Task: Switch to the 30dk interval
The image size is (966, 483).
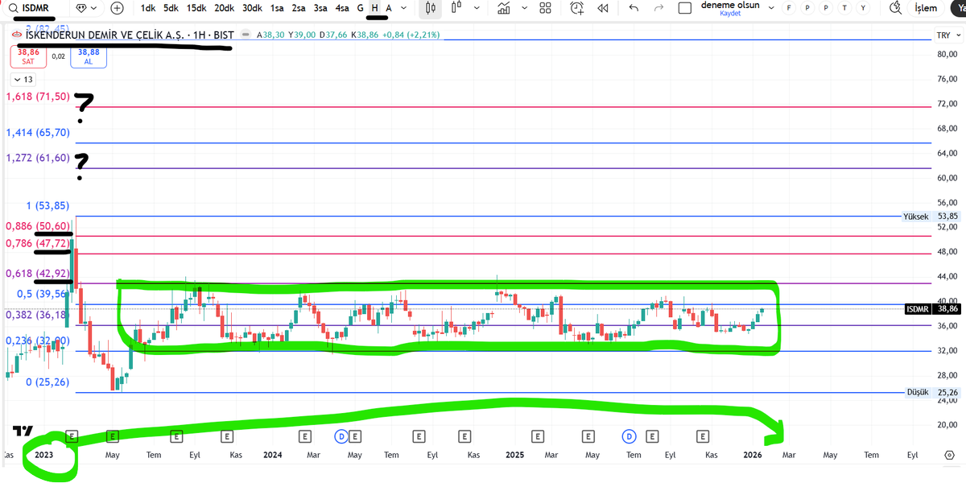Action: coord(253,8)
